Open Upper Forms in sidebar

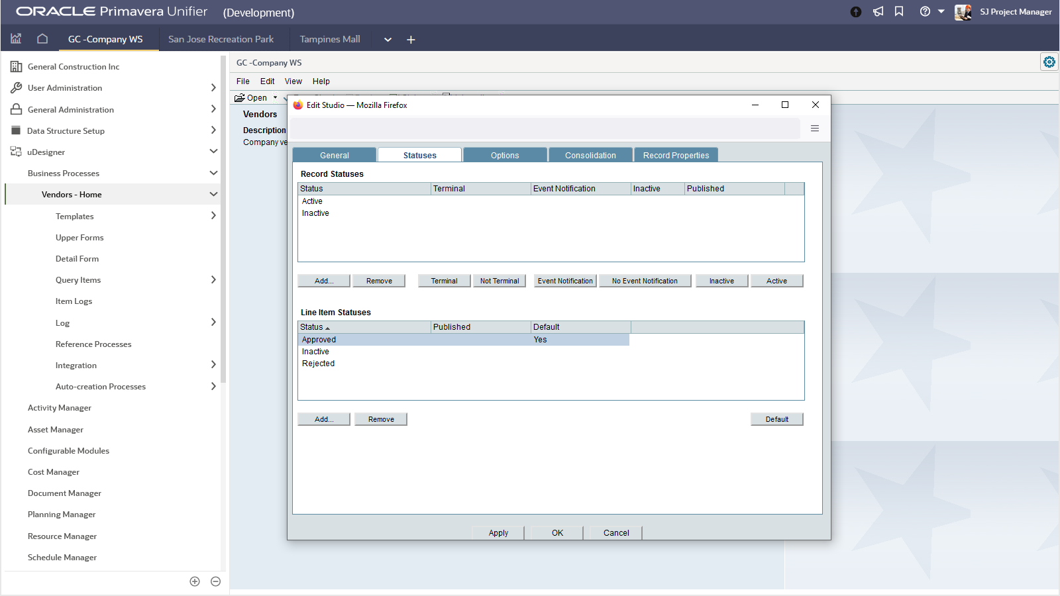(x=79, y=238)
